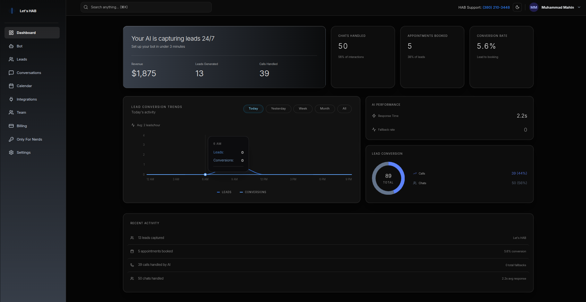Click the Calendar icon in sidebar
586x302 pixels.
(11, 86)
